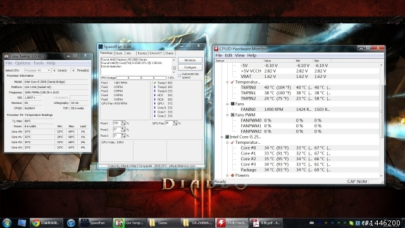Click the Pwm1 spinner arrows in SpeedFan

(x=123, y=123)
